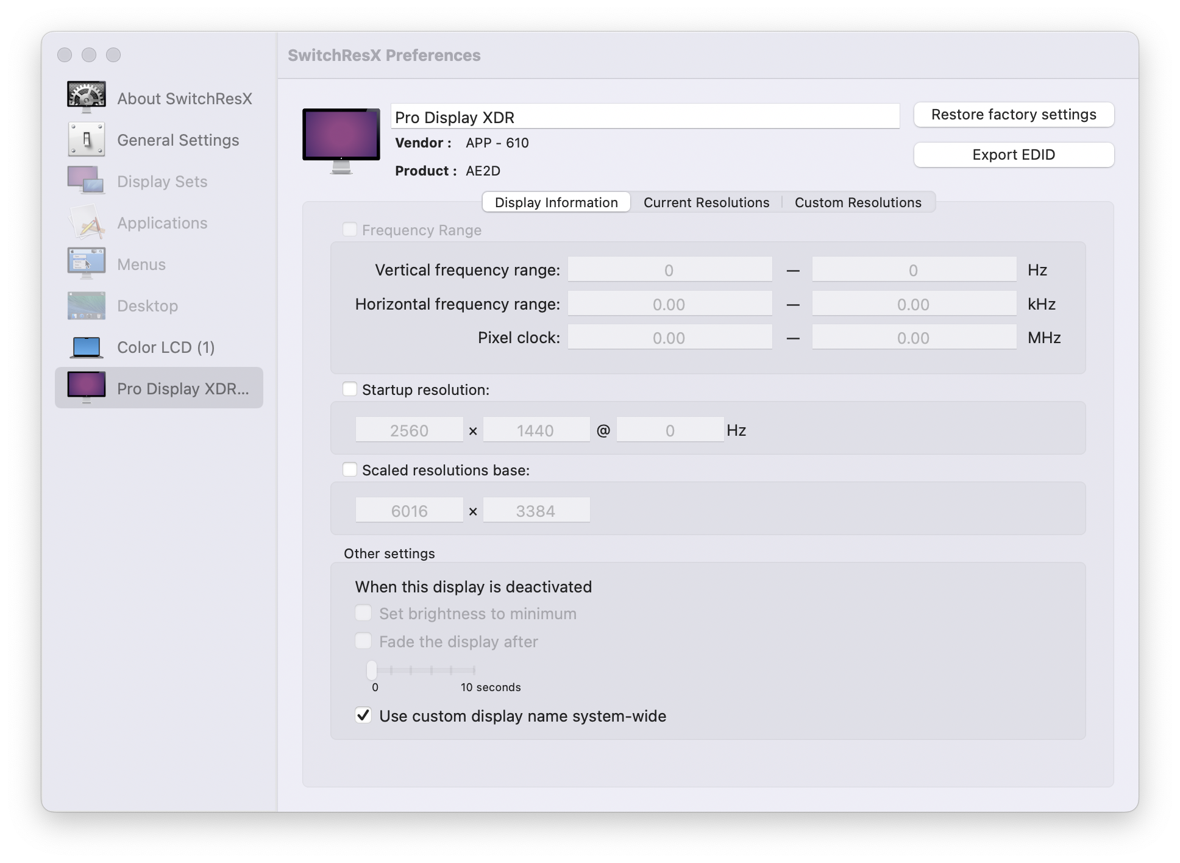Open the About SwitchResX gear icon

[x=86, y=97]
